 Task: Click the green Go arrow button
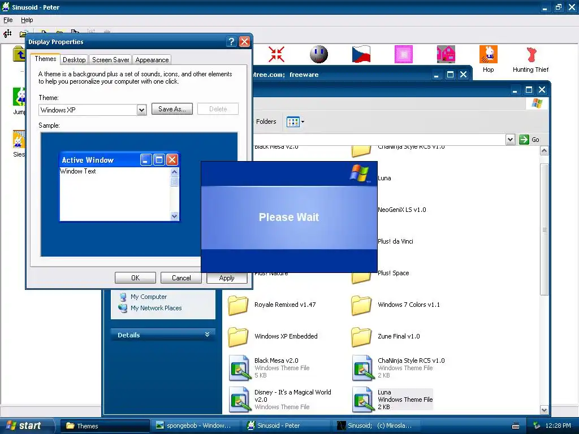click(x=524, y=140)
